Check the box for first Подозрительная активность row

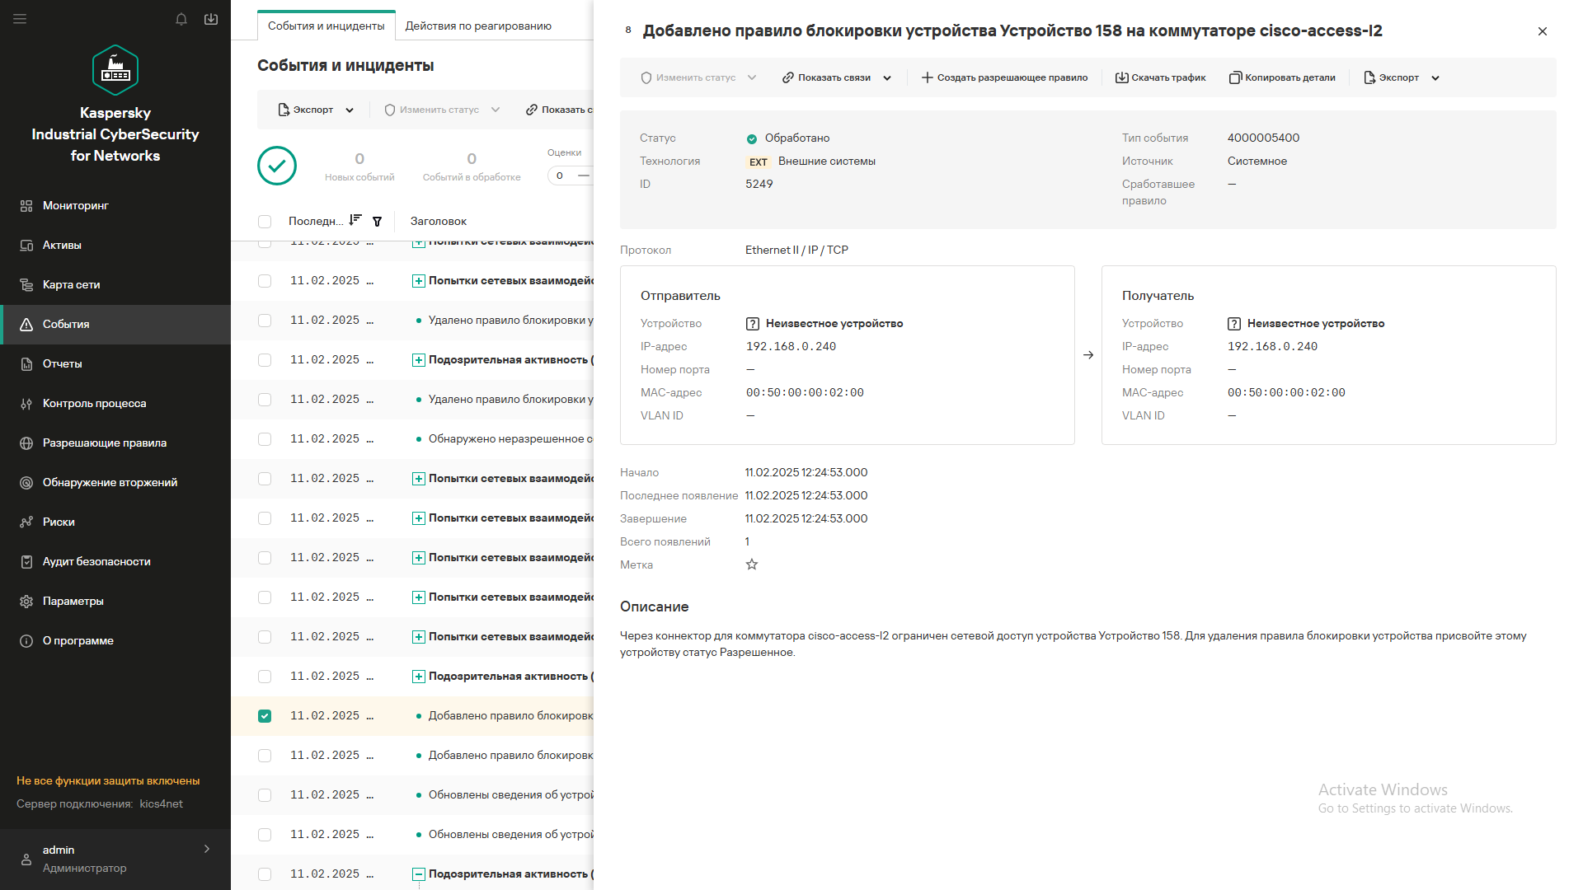265,360
